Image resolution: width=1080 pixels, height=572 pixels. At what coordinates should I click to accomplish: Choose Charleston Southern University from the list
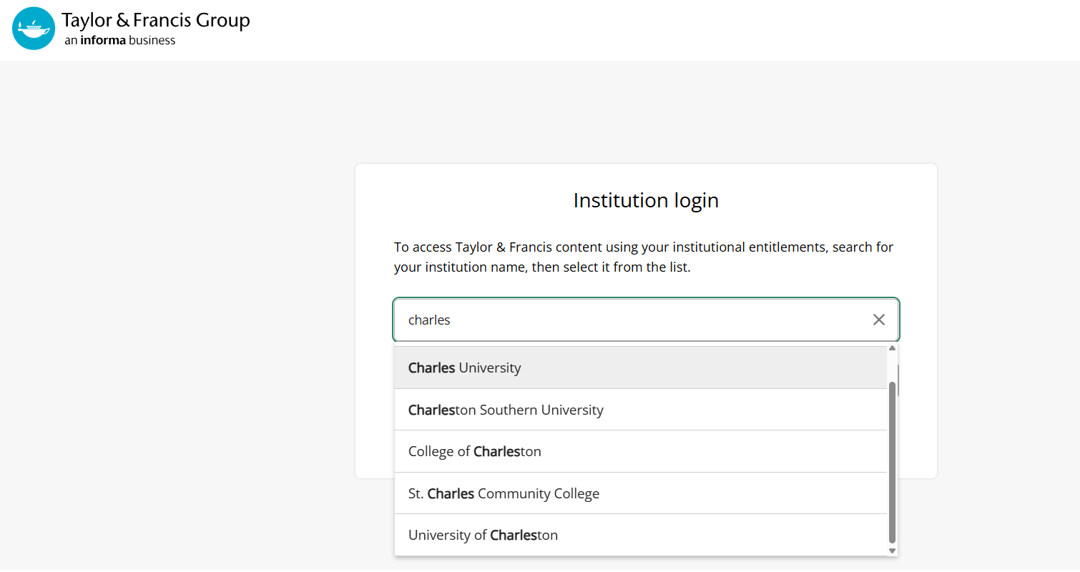(641, 410)
